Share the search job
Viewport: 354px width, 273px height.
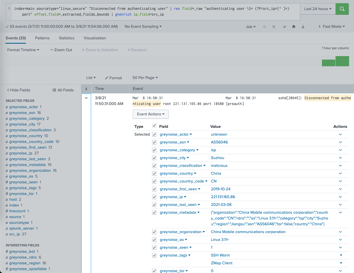tap(284, 27)
